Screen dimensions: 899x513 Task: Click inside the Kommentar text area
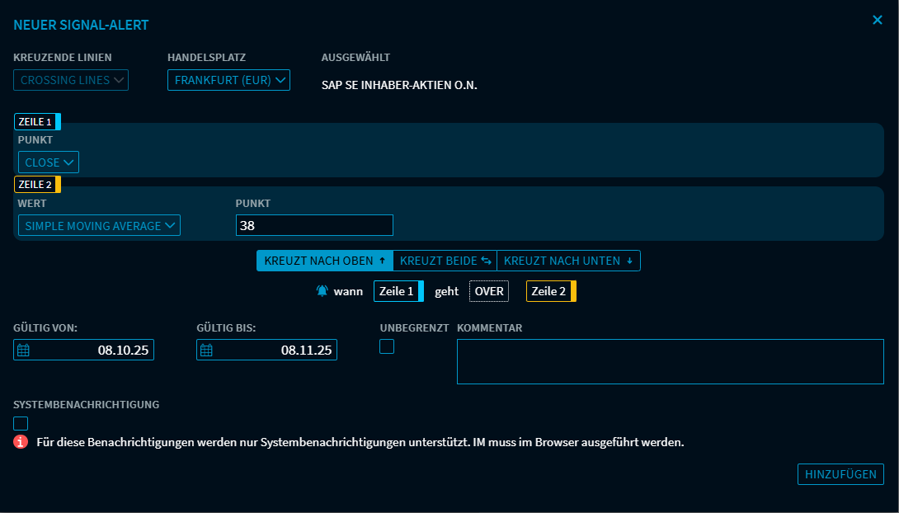(x=671, y=360)
